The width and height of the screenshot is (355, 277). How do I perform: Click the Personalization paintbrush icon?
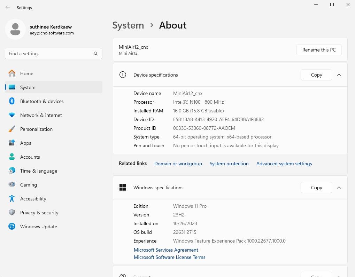[x=12, y=129]
